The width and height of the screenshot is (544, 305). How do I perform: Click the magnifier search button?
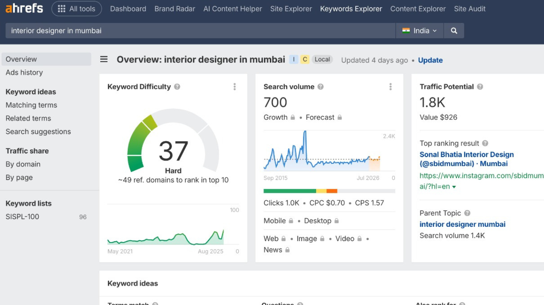click(454, 31)
